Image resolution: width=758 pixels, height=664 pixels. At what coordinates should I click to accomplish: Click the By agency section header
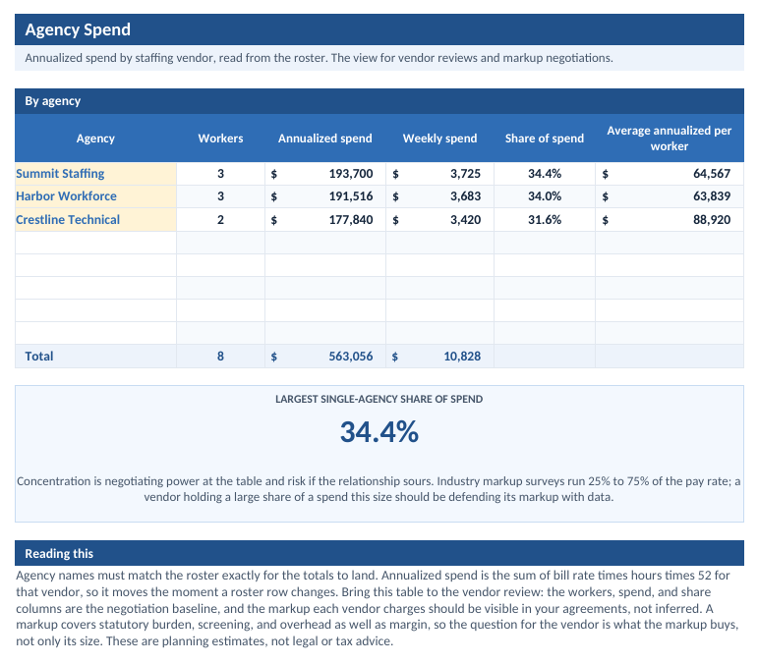(x=379, y=101)
